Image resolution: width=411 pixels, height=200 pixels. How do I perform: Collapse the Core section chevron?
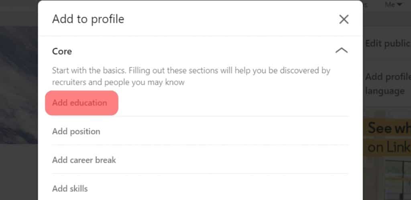coord(341,51)
